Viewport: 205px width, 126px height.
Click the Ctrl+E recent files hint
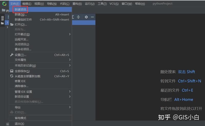click(187, 90)
